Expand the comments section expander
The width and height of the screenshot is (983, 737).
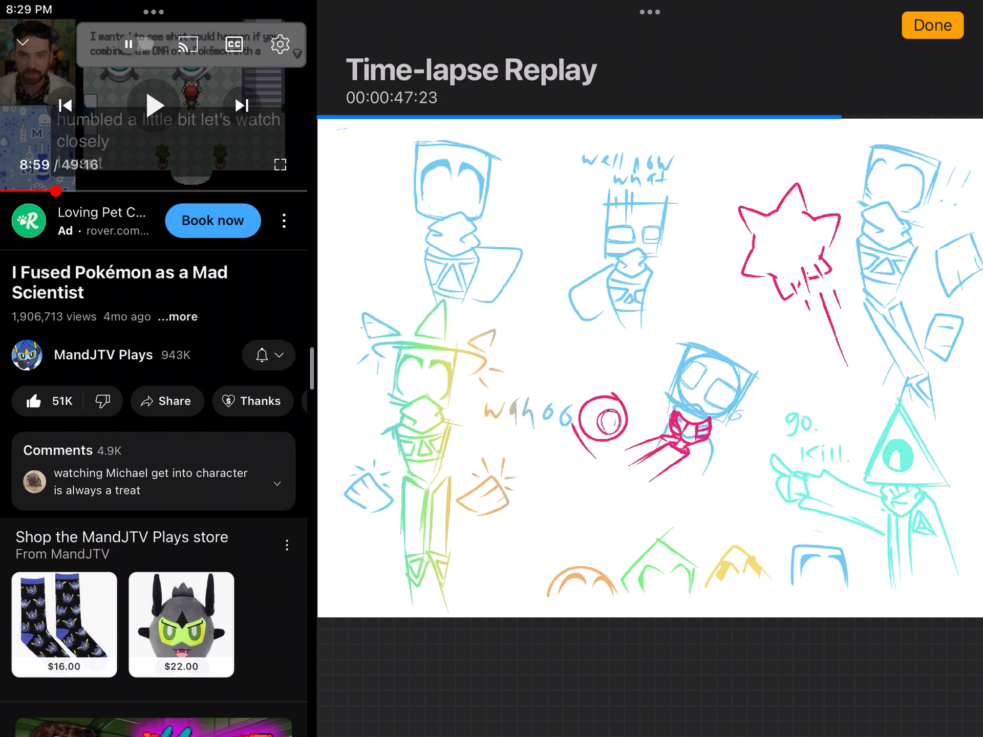(277, 482)
